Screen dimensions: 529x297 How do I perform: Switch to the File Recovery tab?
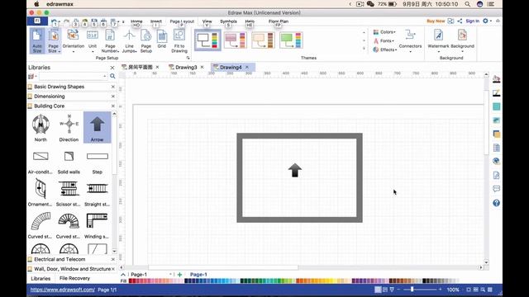click(74, 279)
